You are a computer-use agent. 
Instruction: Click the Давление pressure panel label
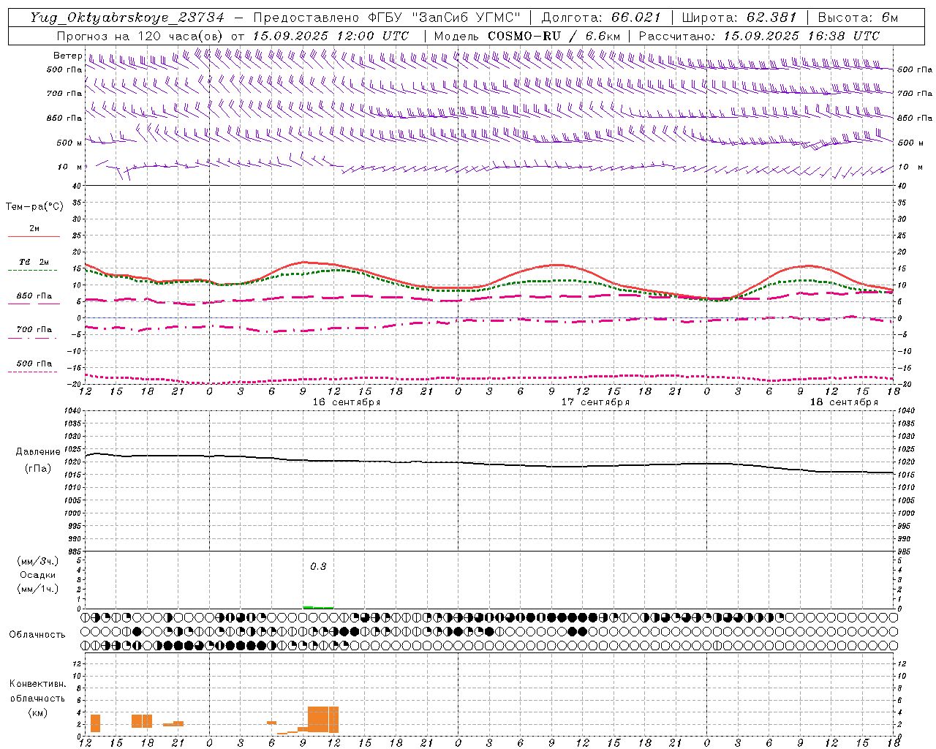tap(37, 452)
